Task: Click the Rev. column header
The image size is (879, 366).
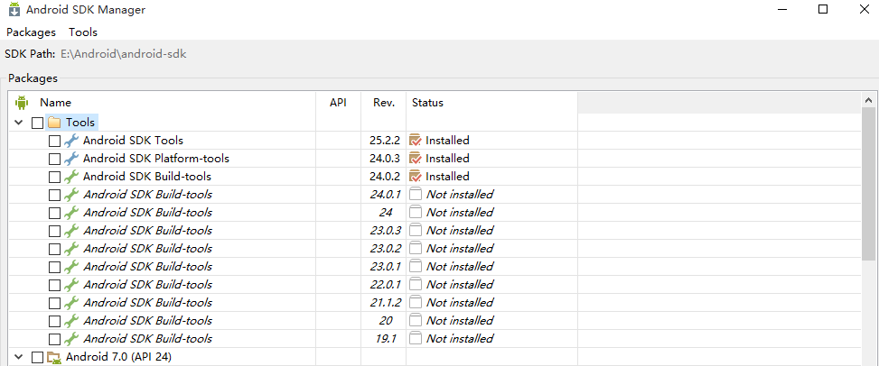Action: (384, 103)
